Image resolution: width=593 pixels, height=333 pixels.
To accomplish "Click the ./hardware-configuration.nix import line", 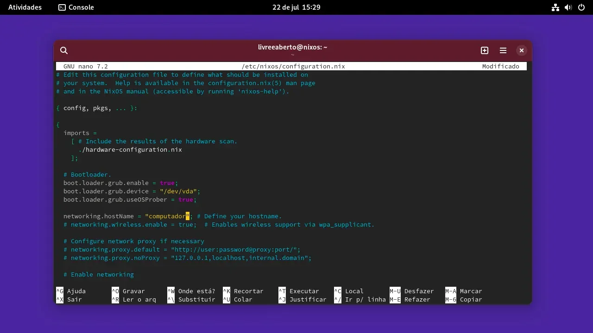I will 130,150.
